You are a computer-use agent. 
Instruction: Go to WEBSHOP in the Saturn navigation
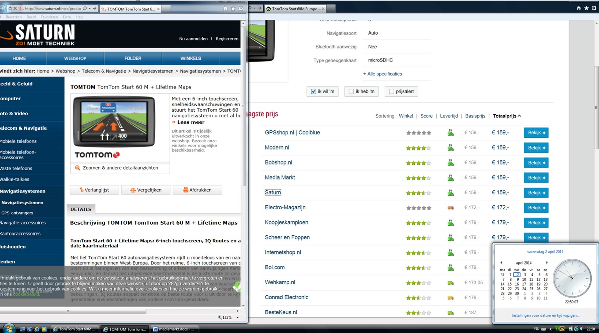(75, 58)
